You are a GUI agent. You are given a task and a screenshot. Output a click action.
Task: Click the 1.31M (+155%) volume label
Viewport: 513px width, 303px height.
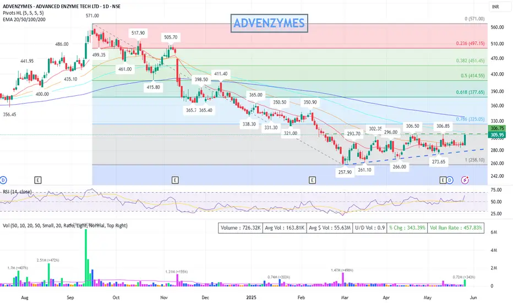coord(176,272)
